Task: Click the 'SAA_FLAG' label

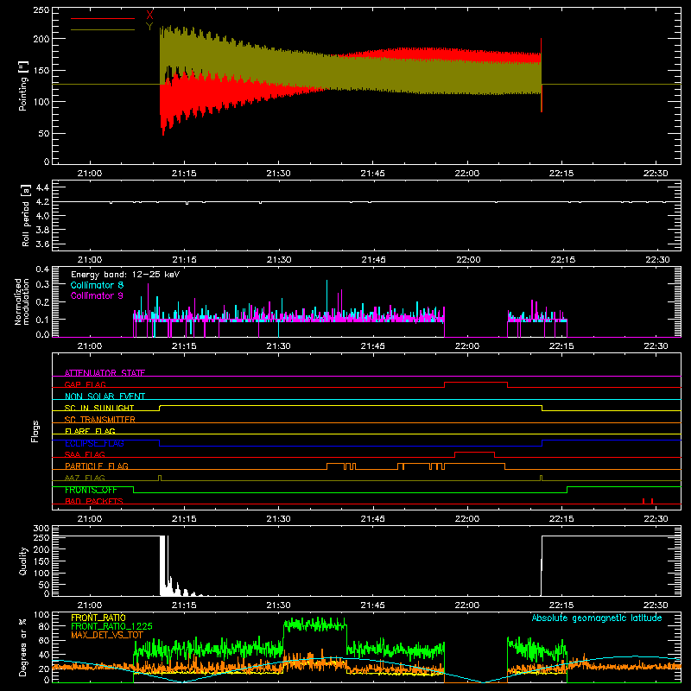Action: click(85, 454)
